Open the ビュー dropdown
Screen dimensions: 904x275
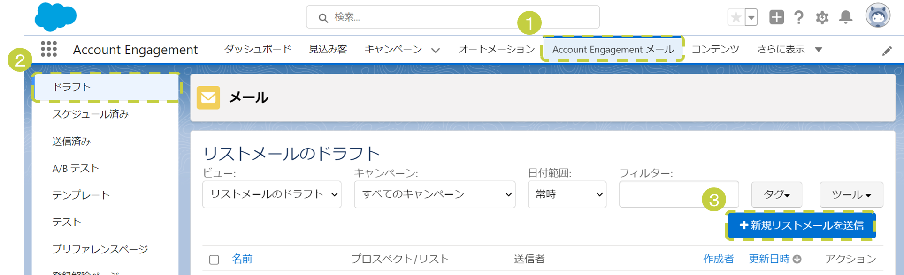272,194
